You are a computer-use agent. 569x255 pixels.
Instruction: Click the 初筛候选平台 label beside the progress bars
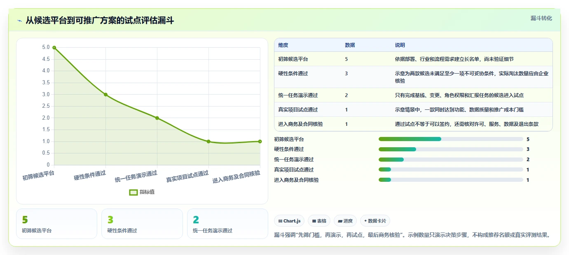289,139
